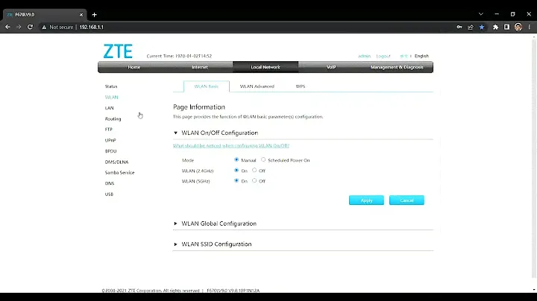The width and height of the screenshot is (537, 301).
Task: Click the browser back arrow
Action: click(7, 27)
